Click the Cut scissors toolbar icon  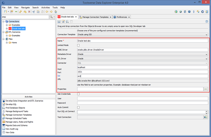(34, 12)
